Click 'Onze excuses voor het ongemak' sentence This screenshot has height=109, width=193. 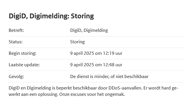[x=92, y=94]
